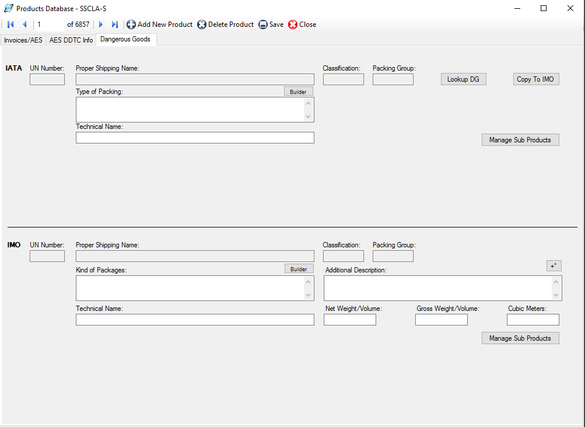Go to the previous product record
The width and height of the screenshot is (585, 427).
[x=24, y=24]
